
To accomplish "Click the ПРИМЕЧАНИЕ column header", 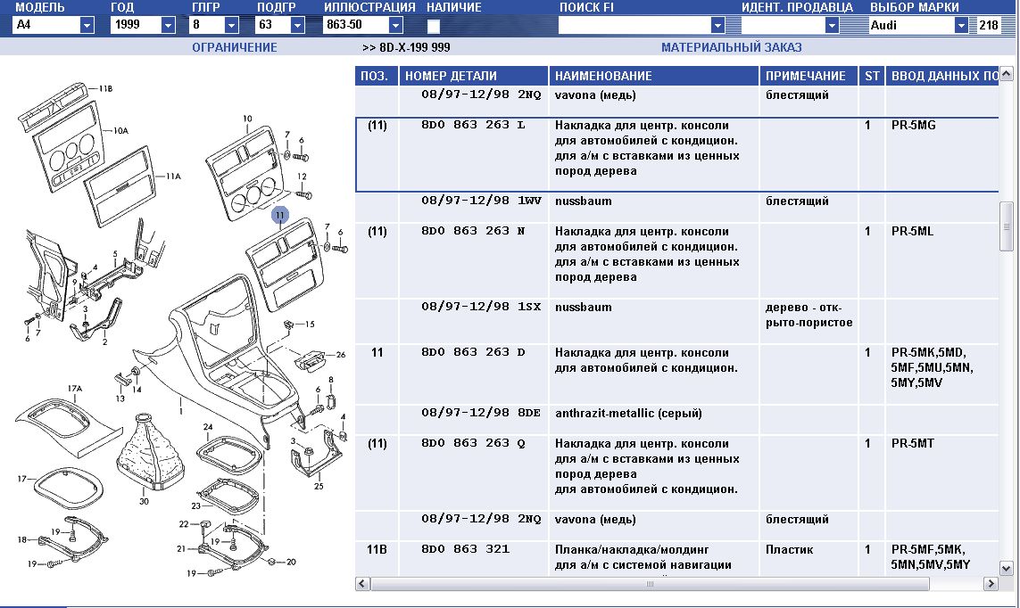I will [x=809, y=76].
